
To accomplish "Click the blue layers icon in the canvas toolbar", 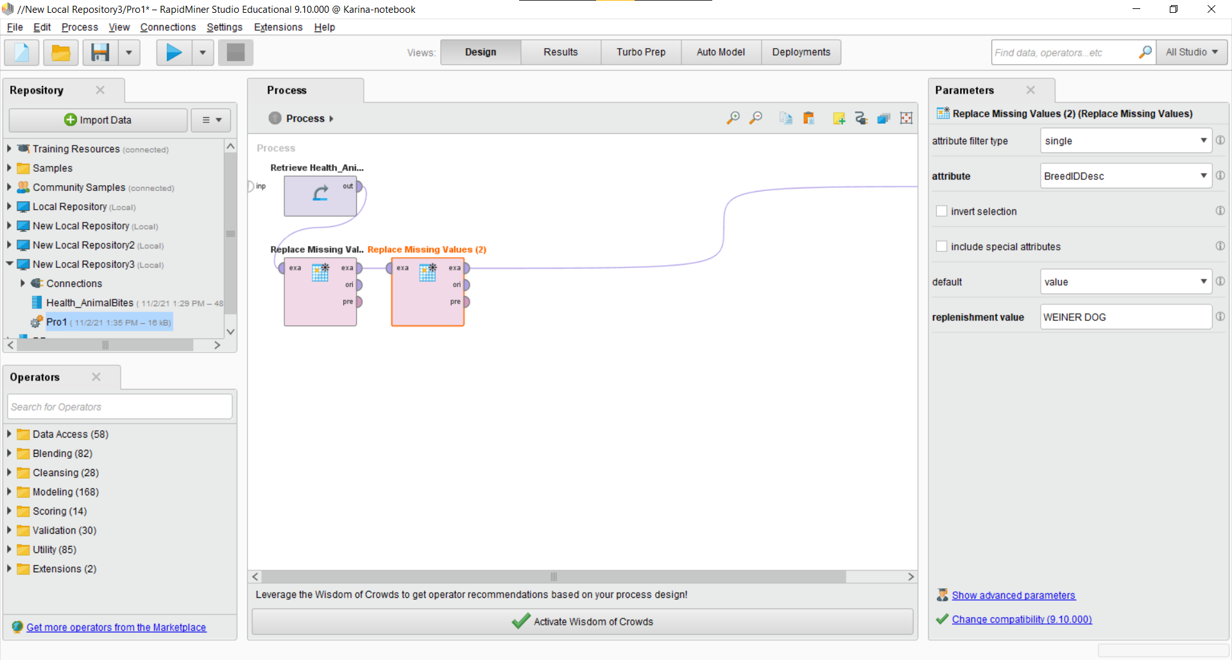I will (884, 118).
